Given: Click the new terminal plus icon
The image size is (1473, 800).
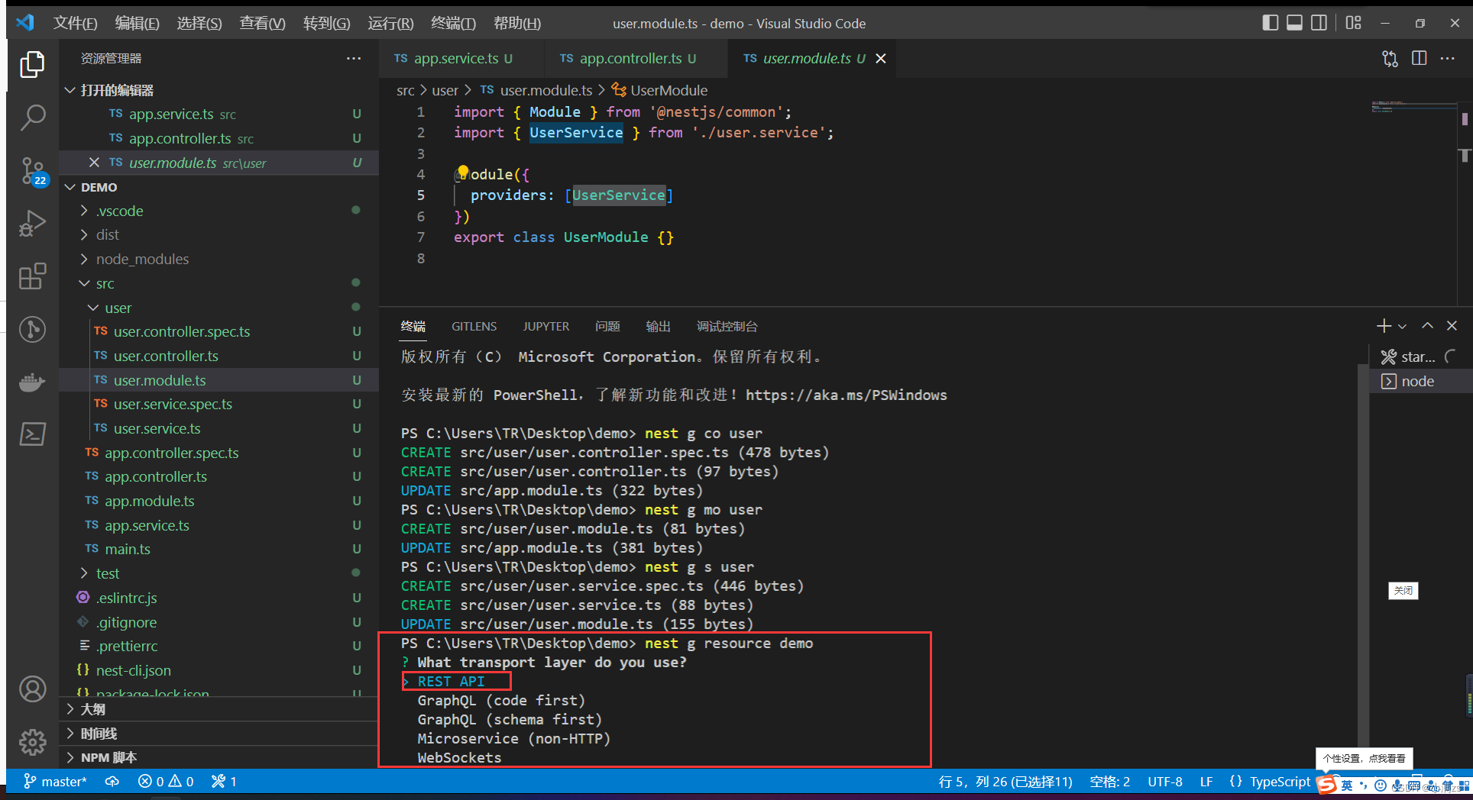Looking at the screenshot, I should [x=1384, y=326].
